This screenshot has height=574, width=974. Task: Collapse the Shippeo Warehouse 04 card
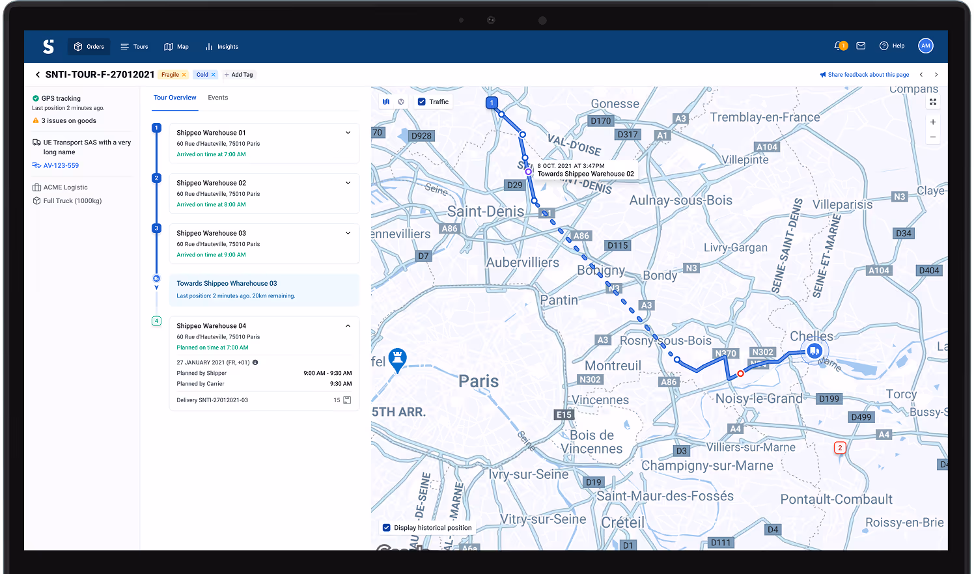pyautogui.click(x=348, y=326)
